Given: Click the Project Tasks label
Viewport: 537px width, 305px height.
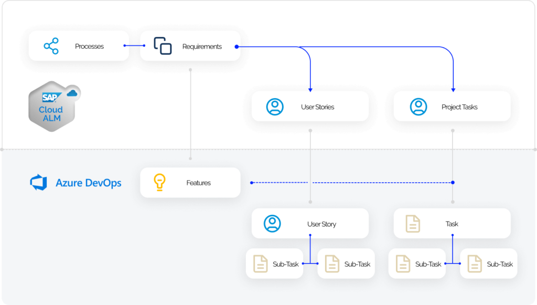Looking at the screenshot, I should 459,107.
